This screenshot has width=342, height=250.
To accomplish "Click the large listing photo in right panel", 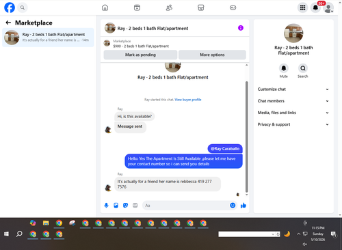I will pyautogui.click(x=293, y=33).
